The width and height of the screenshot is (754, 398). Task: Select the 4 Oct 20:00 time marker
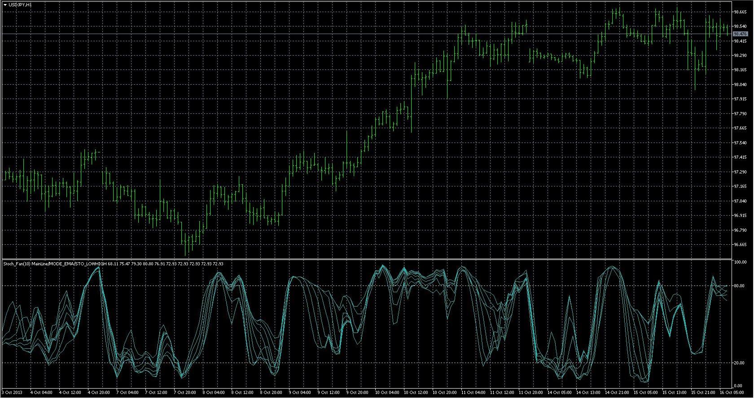pos(98,392)
